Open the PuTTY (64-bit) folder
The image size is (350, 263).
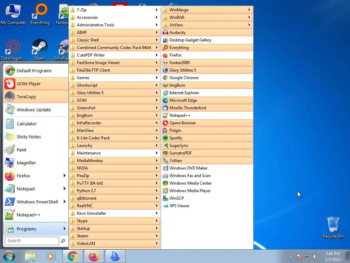pos(115,183)
